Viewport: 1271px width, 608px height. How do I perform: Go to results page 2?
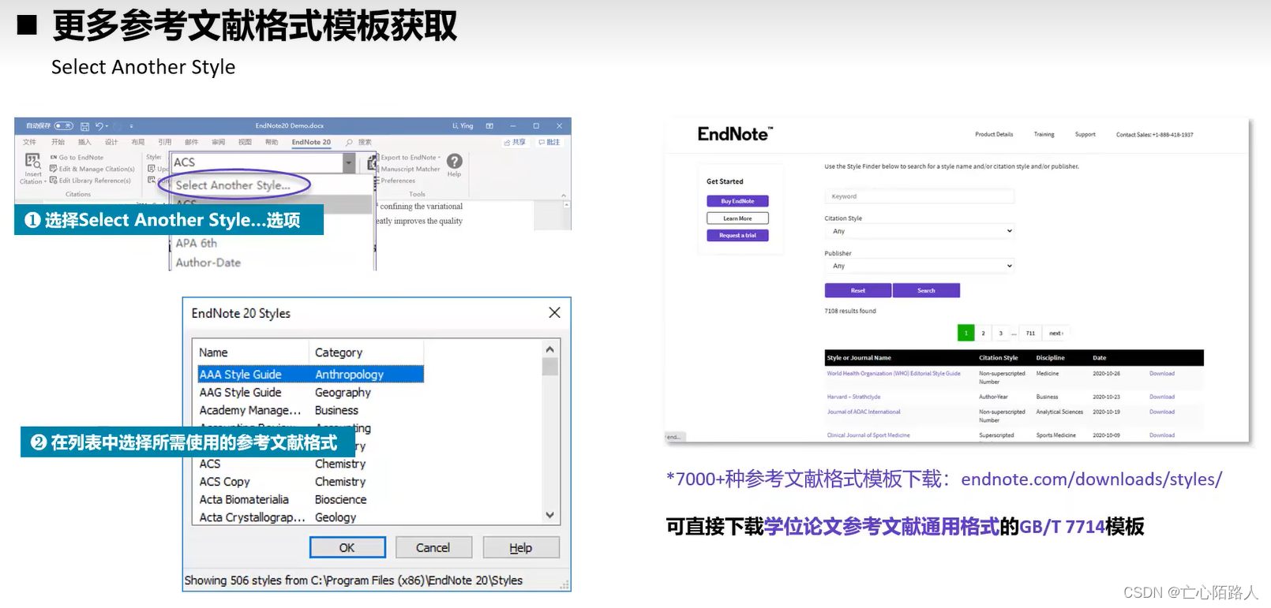coord(983,333)
